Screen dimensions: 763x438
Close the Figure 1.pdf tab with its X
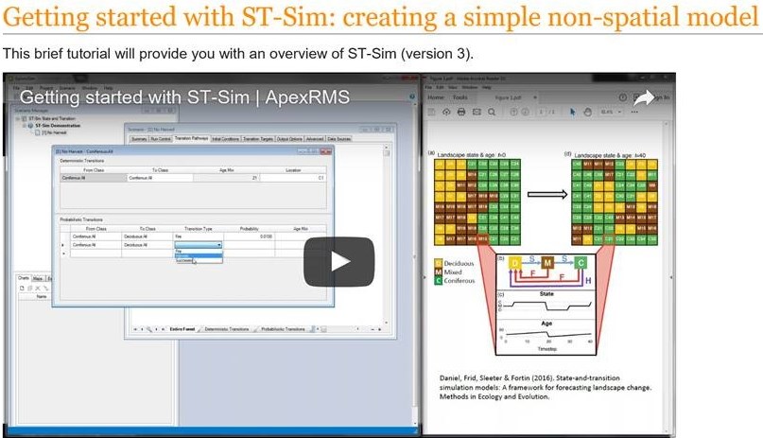click(x=535, y=97)
